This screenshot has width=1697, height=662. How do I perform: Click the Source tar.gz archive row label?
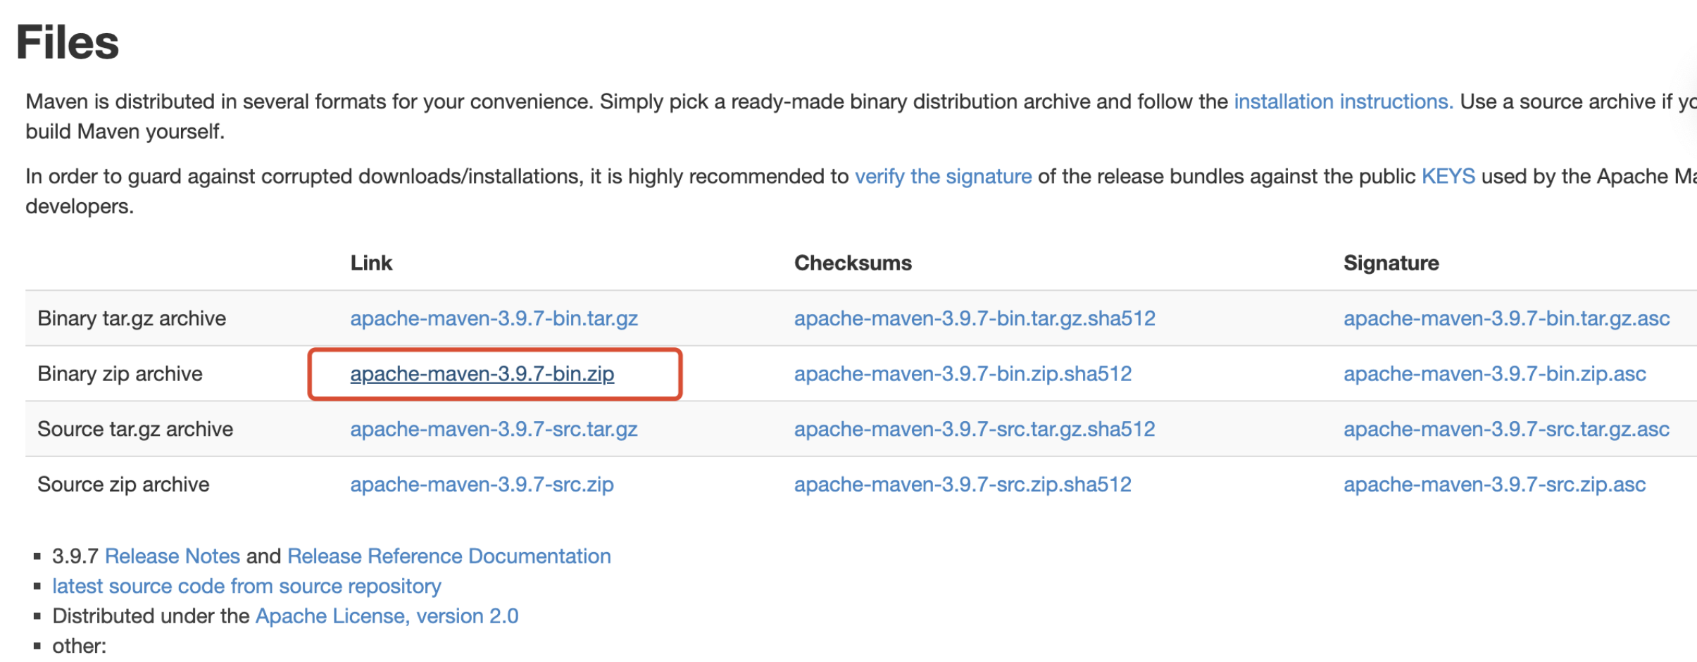135,430
